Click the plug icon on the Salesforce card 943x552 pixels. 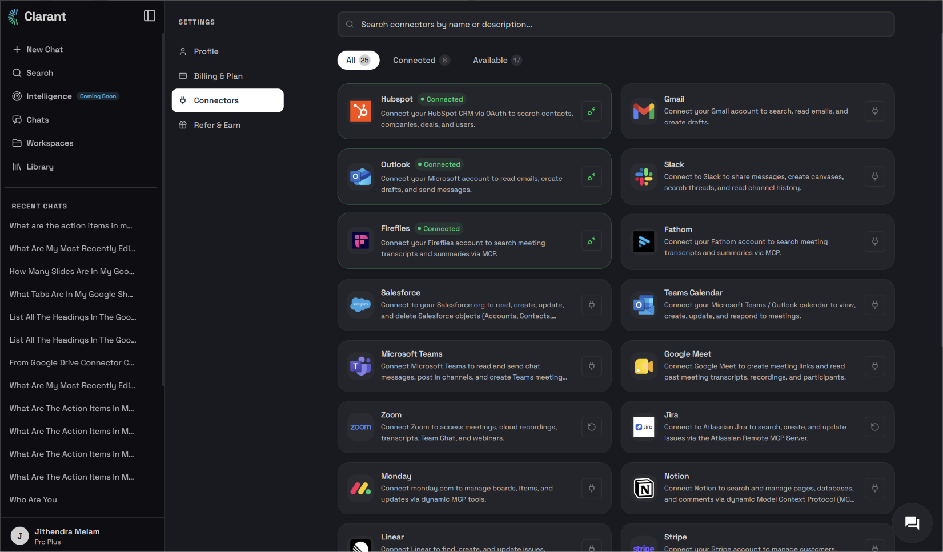(592, 305)
